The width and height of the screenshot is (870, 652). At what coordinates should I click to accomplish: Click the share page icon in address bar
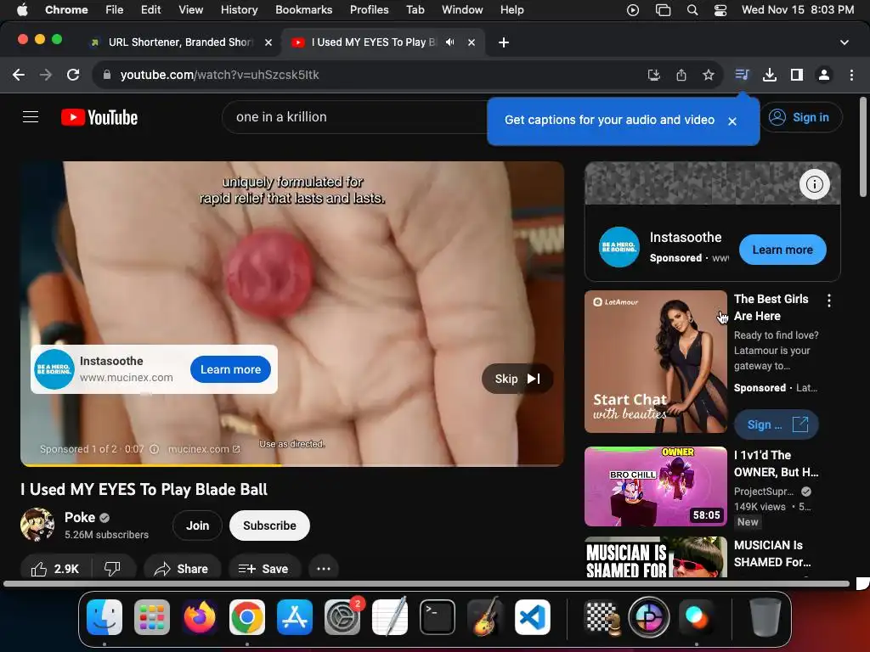tap(681, 75)
